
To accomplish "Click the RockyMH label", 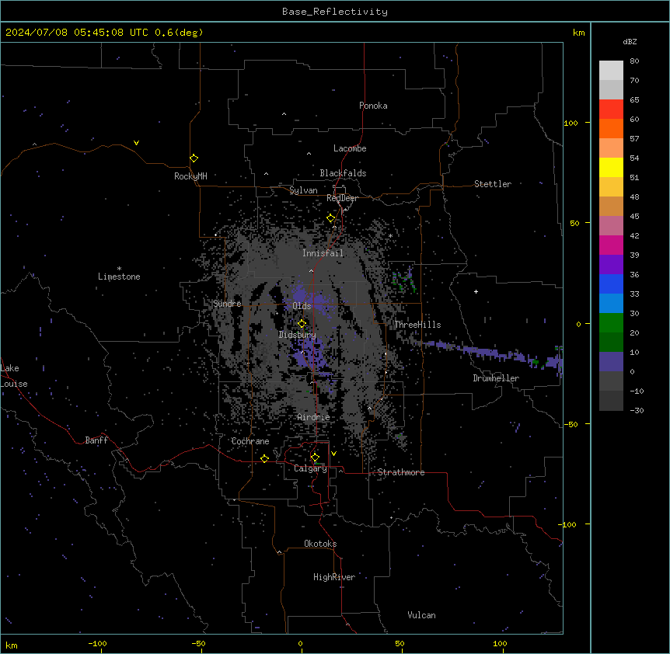I will pos(190,176).
